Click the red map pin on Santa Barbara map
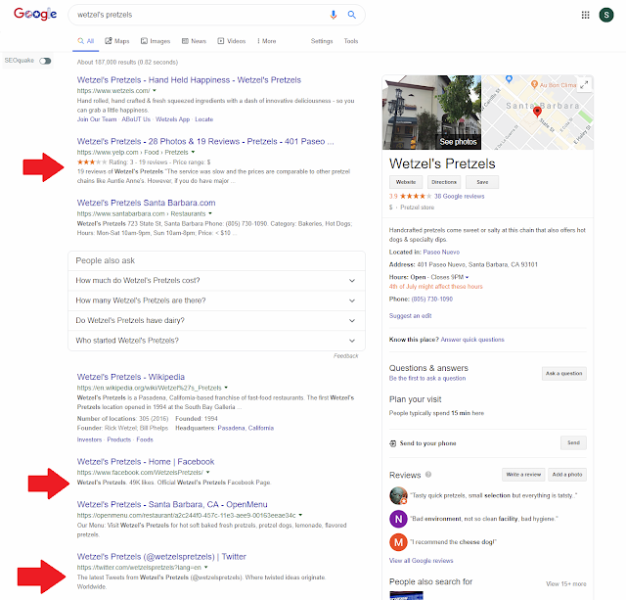 pyautogui.click(x=537, y=112)
